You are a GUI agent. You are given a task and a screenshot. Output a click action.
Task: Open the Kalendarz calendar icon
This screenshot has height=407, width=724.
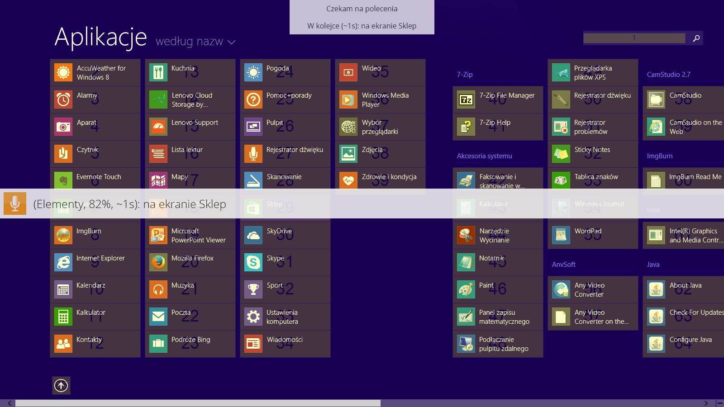[63, 289]
